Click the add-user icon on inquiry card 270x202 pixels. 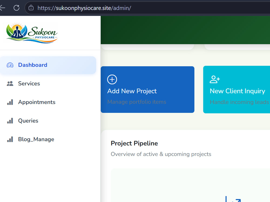click(215, 79)
